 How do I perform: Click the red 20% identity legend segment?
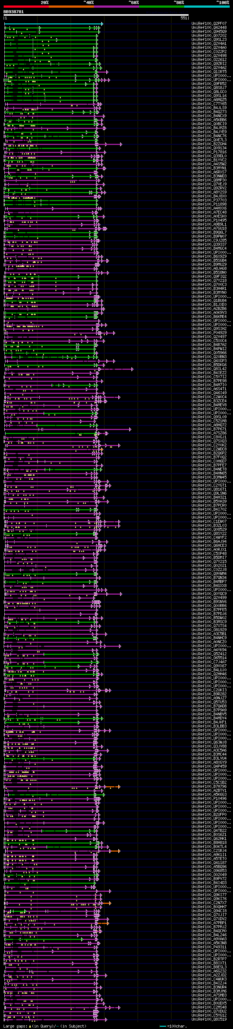click(26, 7)
